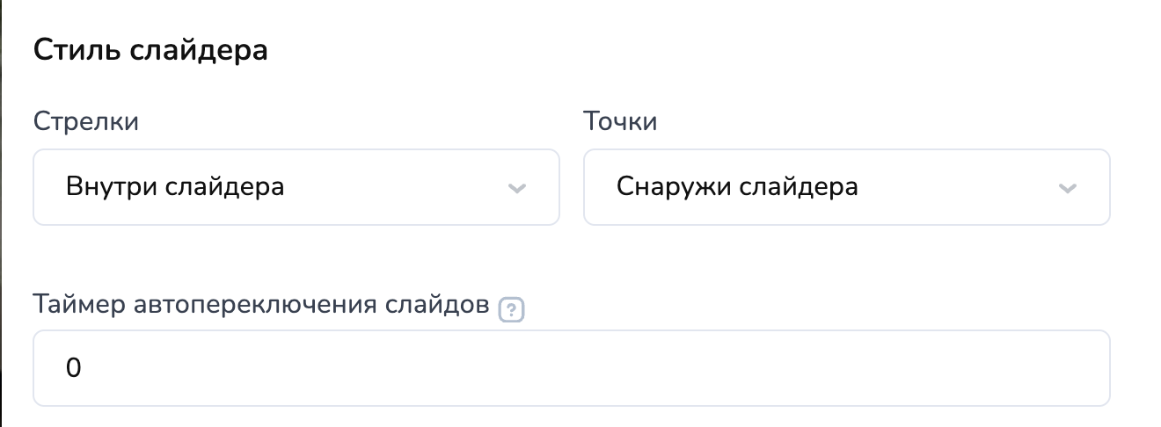
Task: Show the tooltip for slide auto-switch timer
Action: 511,311
